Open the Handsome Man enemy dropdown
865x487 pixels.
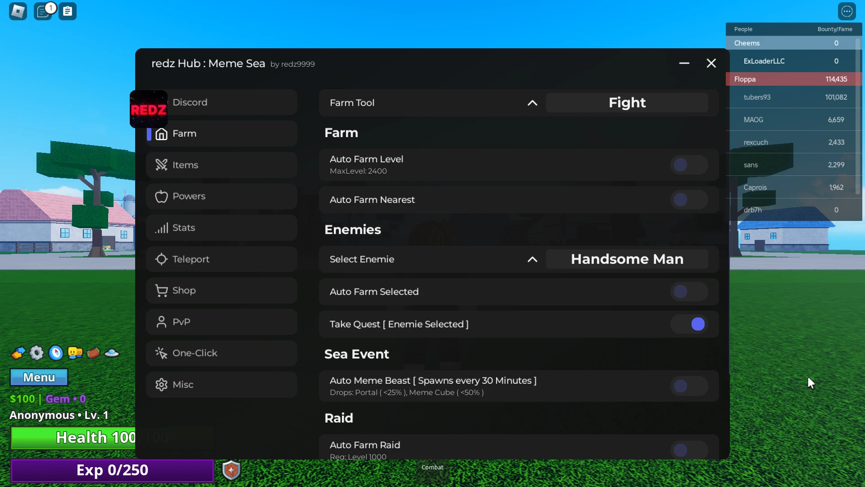pos(627,259)
